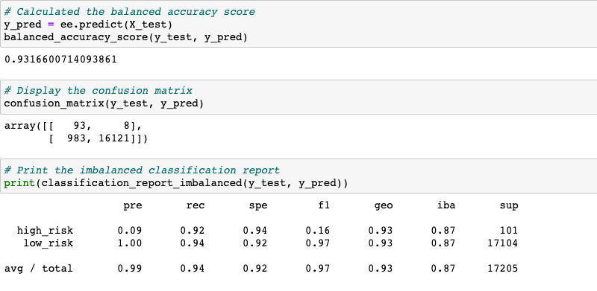Click the 'avg / total' row label
Screen dimensions: 597x291
point(39,269)
